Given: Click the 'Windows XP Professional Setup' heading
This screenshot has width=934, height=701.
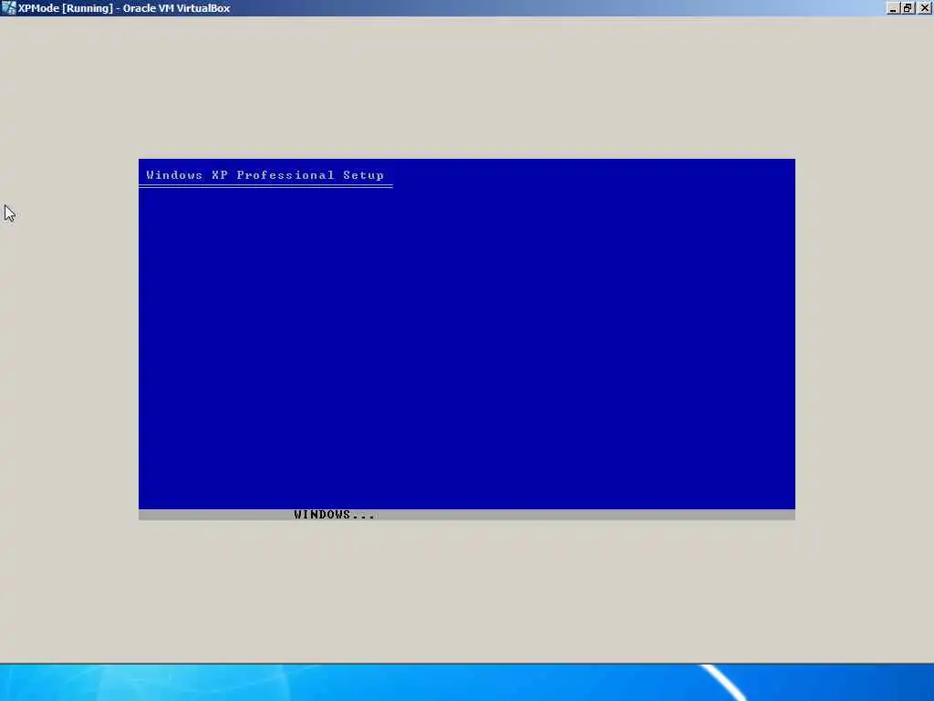Looking at the screenshot, I should (x=265, y=174).
